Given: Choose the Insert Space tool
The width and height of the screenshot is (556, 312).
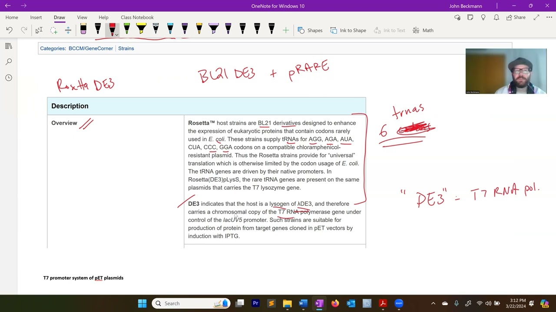Looking at the screenshot, I should coord(68,30).
